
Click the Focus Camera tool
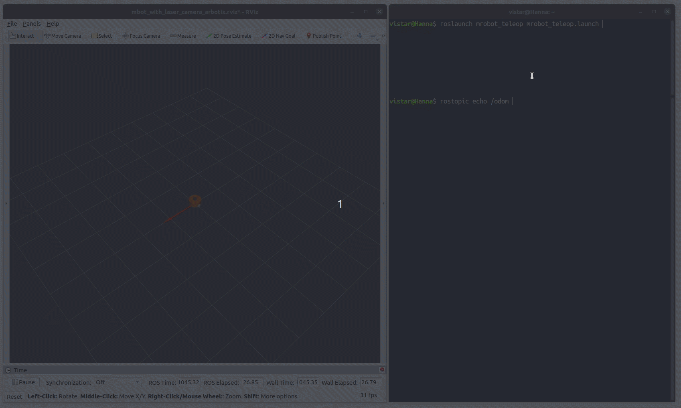tap(141, 36)
